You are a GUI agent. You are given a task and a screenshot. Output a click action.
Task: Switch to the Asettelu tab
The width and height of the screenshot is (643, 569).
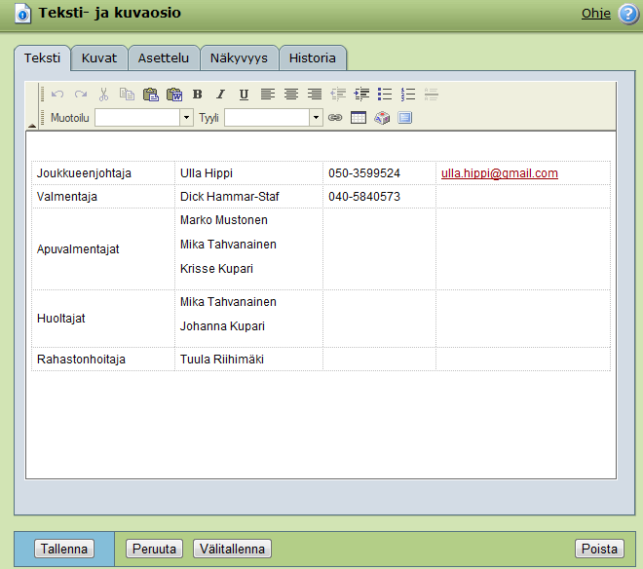click(164, 58)
